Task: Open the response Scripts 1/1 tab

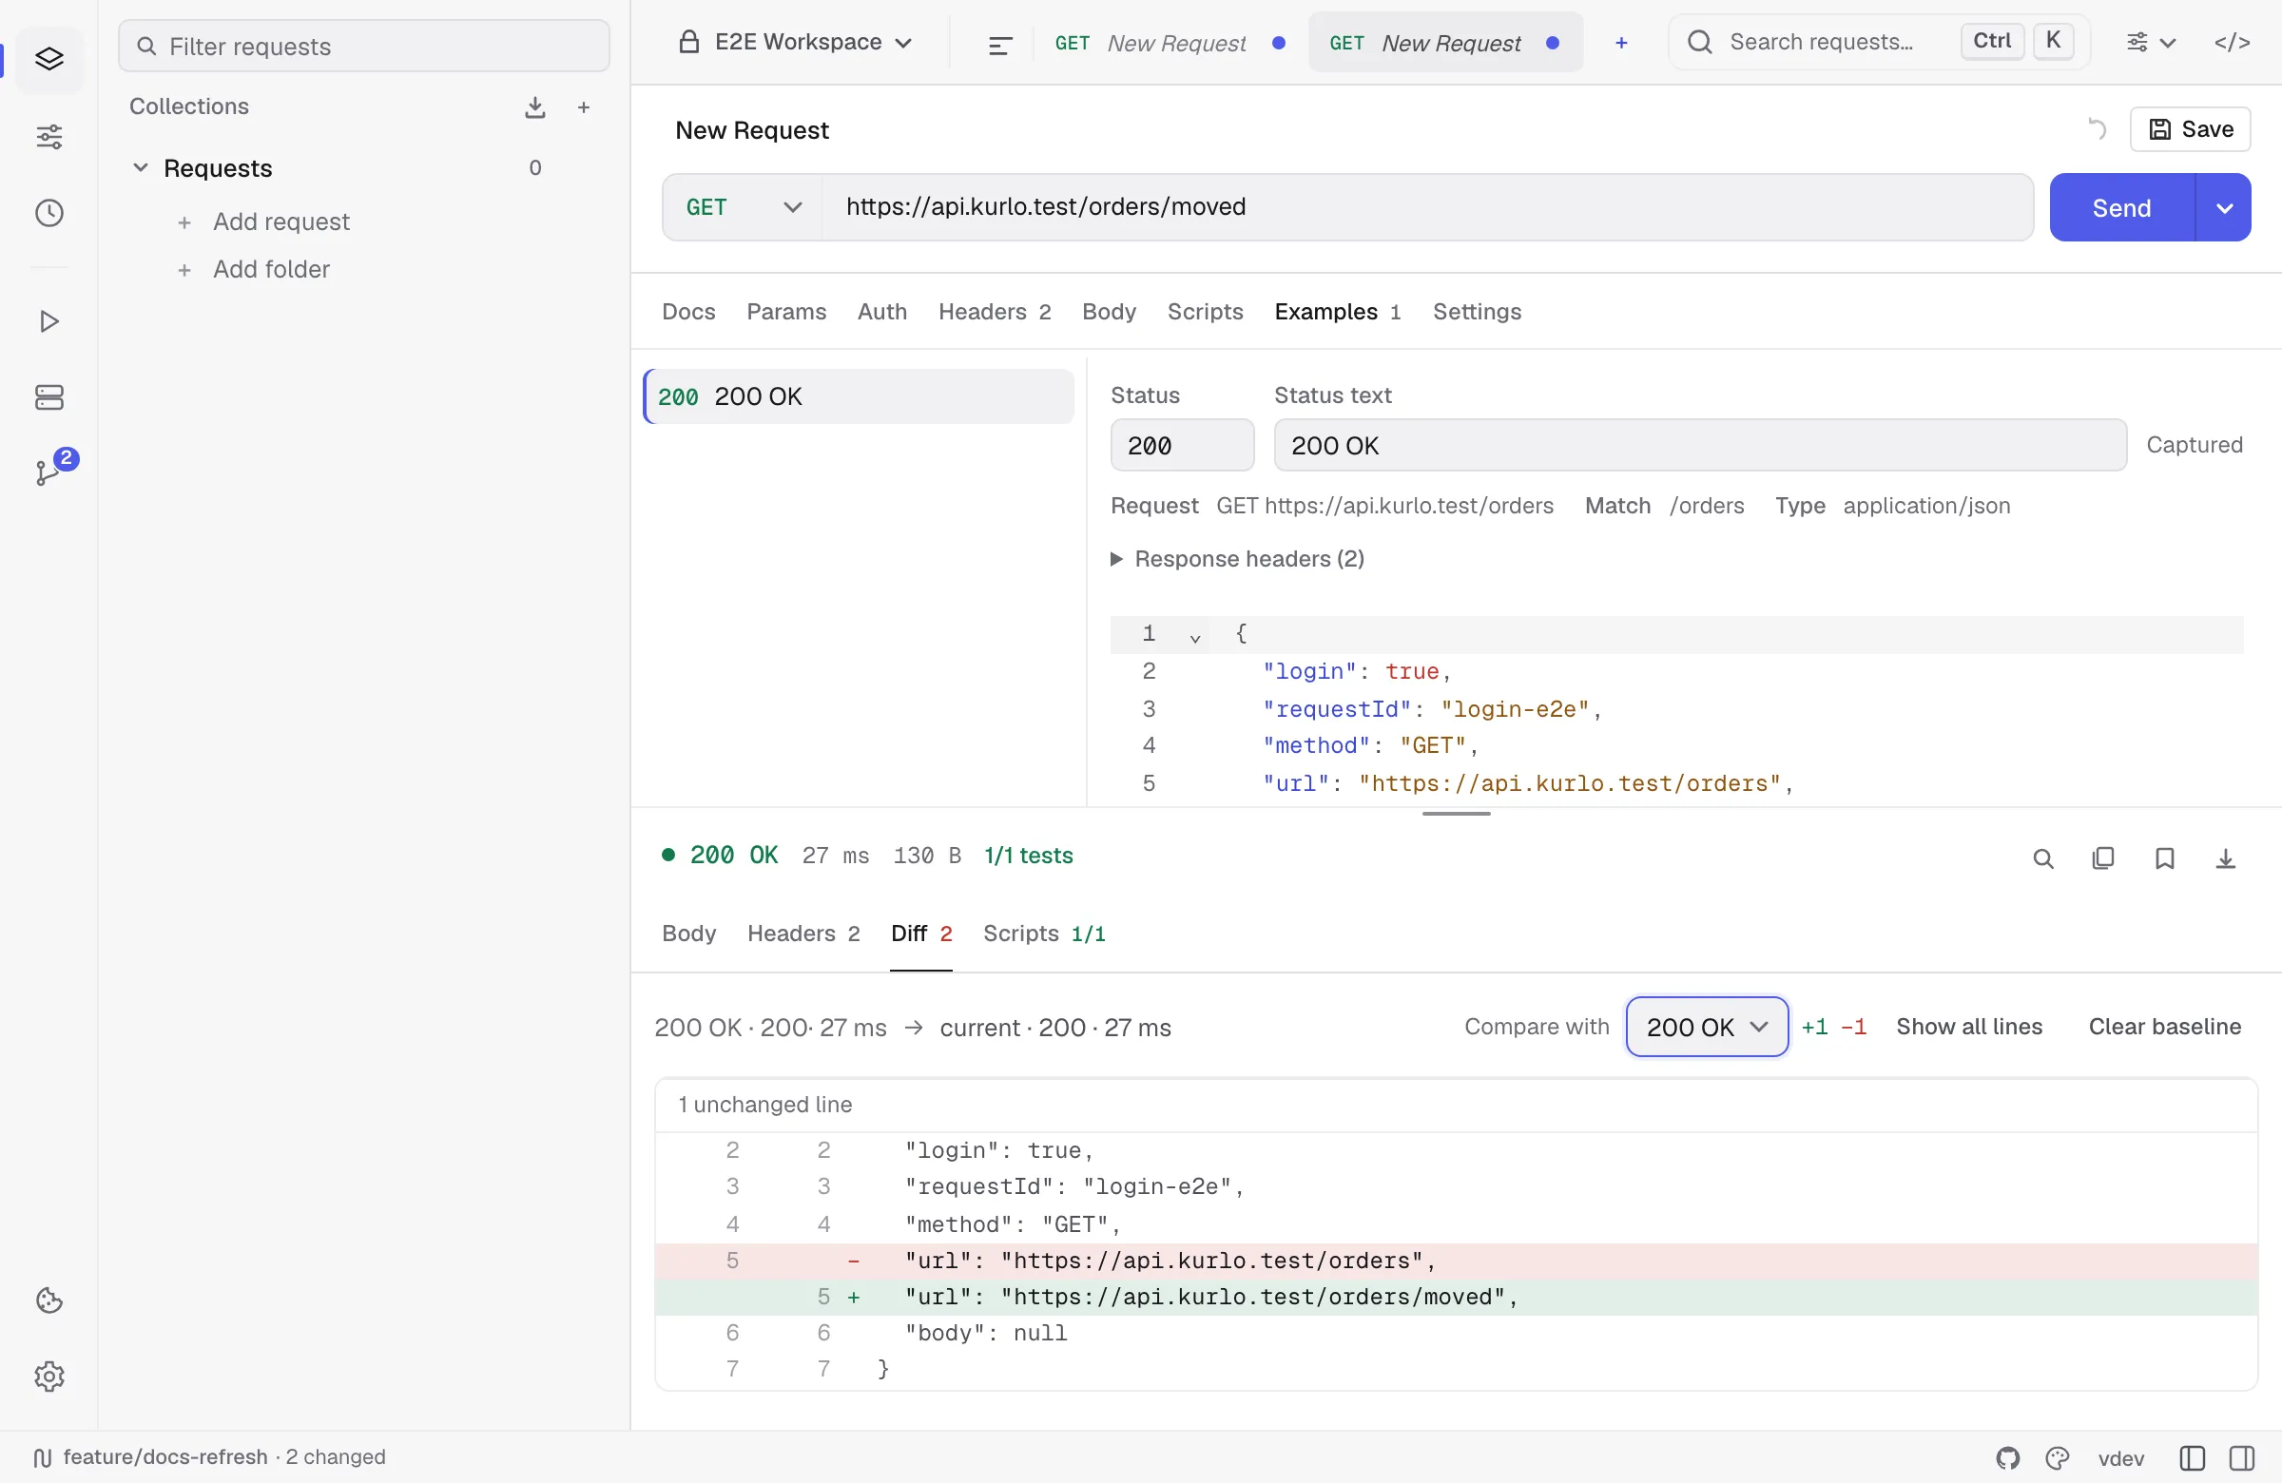Action: coord(1044,934)
